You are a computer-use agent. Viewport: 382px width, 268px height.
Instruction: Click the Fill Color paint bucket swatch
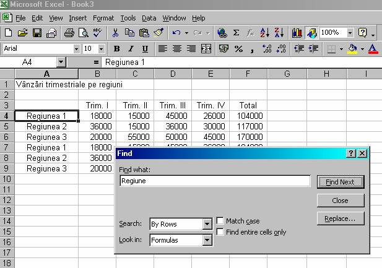tap(352, 48)
